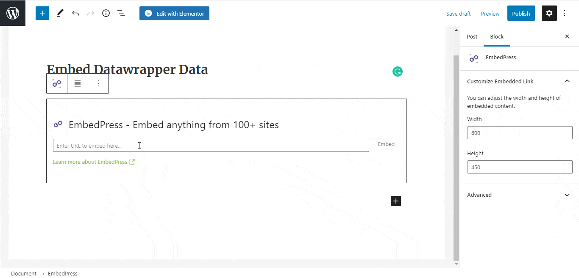Viewport: 579px width, 278px height.
Task: Close the settings sidebar
Action: click(567, 36)
